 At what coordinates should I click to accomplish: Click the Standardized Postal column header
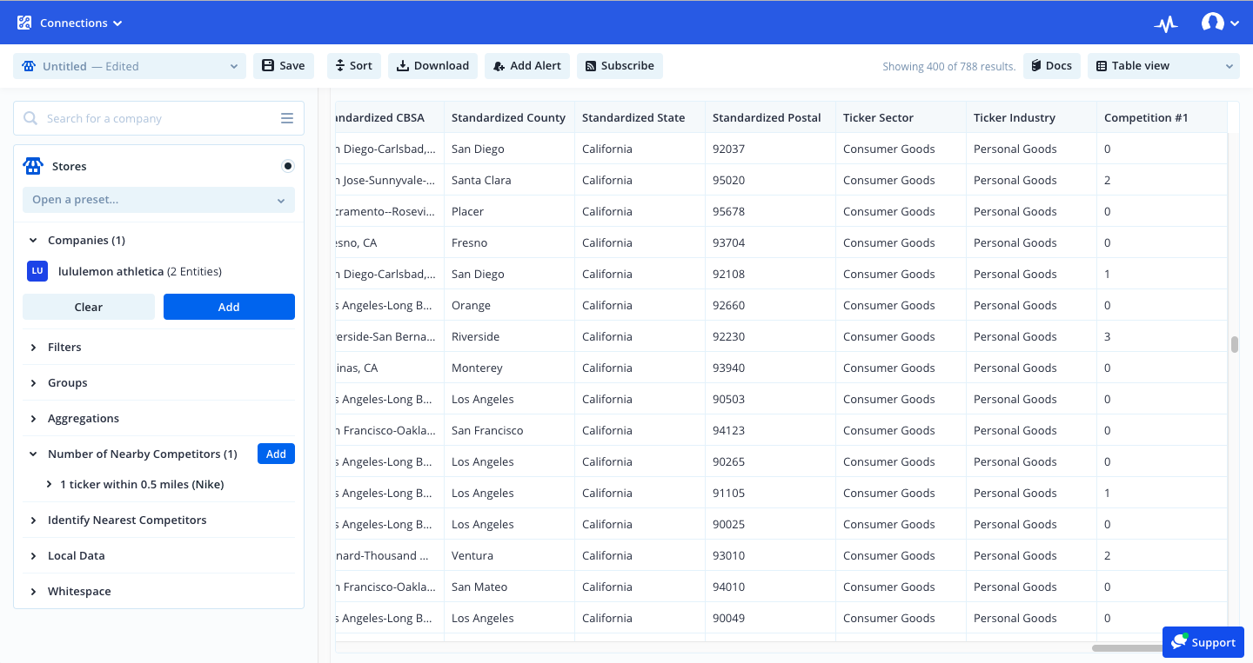coord(770,117)
